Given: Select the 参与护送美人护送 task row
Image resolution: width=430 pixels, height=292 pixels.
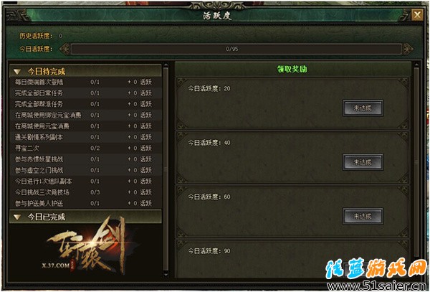Looking at the screenshot, I should [85, 203].
